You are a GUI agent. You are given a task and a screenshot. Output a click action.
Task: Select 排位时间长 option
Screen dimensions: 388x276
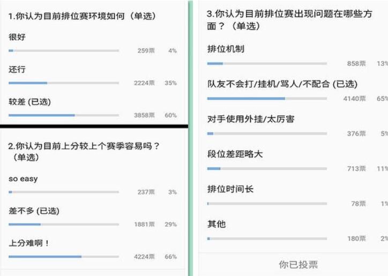pos(230,189)
